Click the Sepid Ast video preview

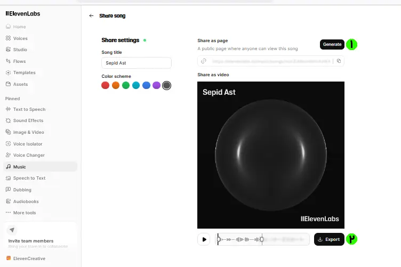271,155
